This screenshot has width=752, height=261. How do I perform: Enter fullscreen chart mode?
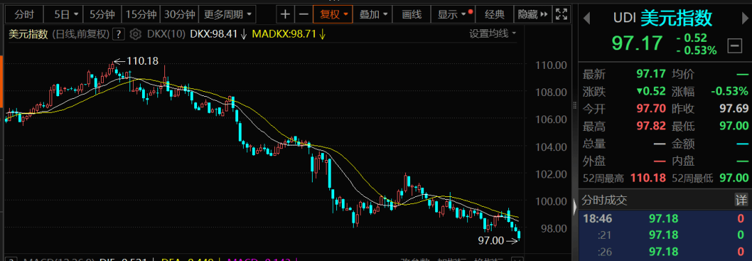pos(561,15)
